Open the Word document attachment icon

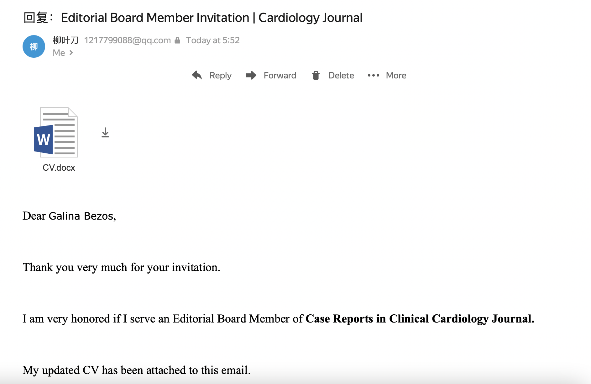pos(56,132)
